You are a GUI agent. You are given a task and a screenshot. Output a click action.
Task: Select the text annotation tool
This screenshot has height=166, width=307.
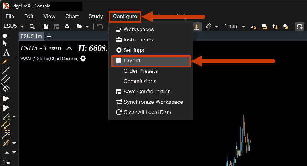coord(6,52)
